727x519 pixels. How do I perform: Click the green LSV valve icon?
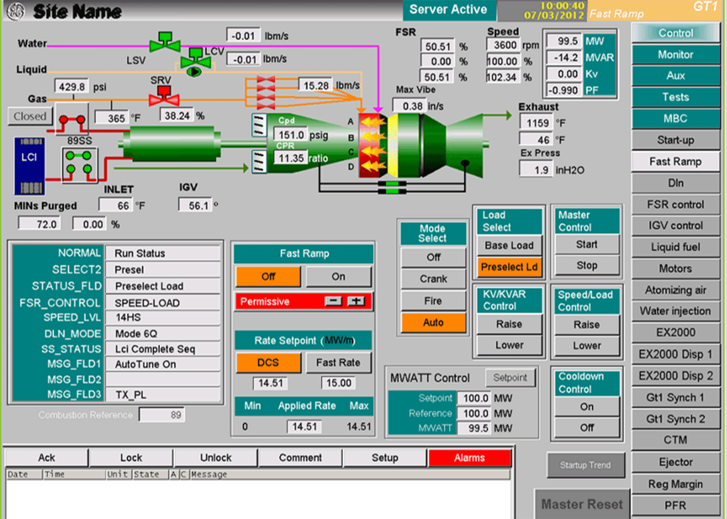coord(164,43)
